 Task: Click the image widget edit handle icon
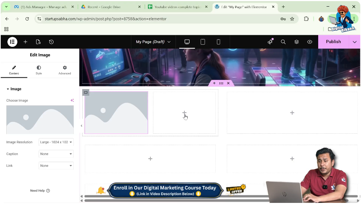tap(86, 92)
